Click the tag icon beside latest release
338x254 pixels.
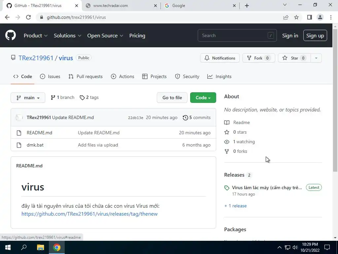click(227, 188)
